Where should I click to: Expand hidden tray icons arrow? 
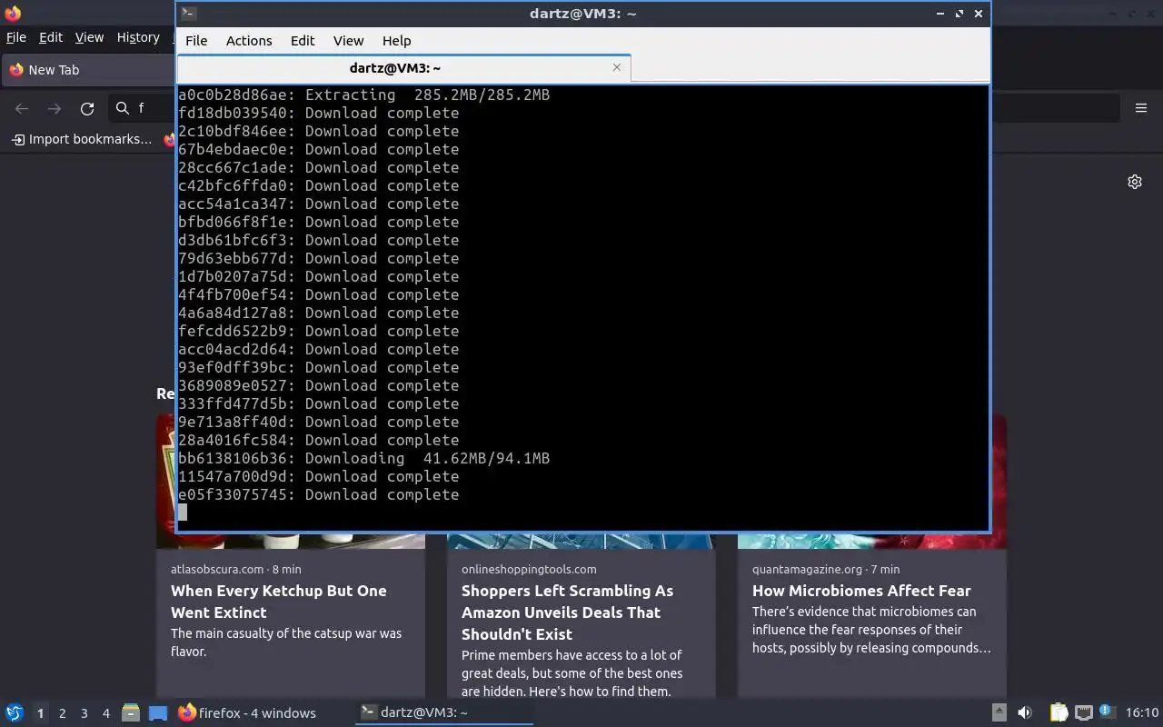[x=999, y=712]
